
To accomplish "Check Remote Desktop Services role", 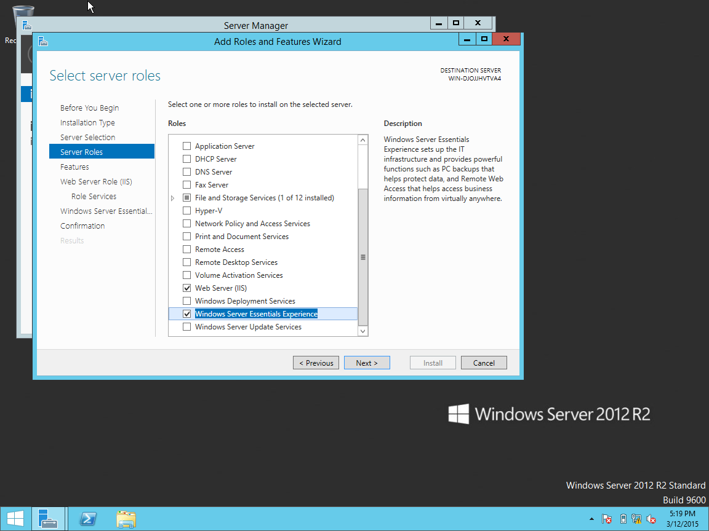I will [x=186, y=262].
